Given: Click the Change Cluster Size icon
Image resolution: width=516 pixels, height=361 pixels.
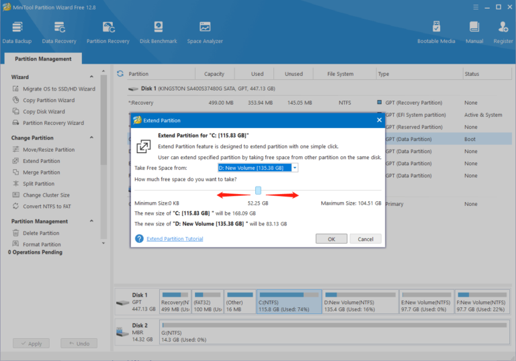Looking at the screenshot, I should [15, 195].
